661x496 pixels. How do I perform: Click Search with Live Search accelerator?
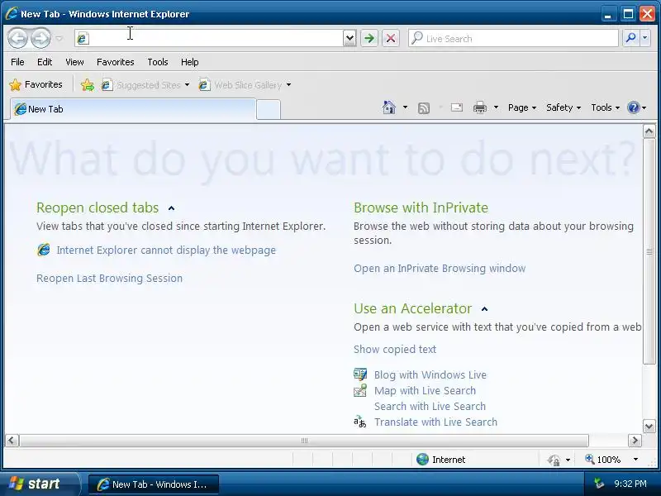430,406
